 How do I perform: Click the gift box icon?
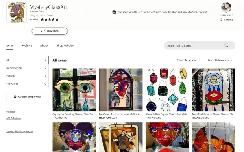click(114, 12)
